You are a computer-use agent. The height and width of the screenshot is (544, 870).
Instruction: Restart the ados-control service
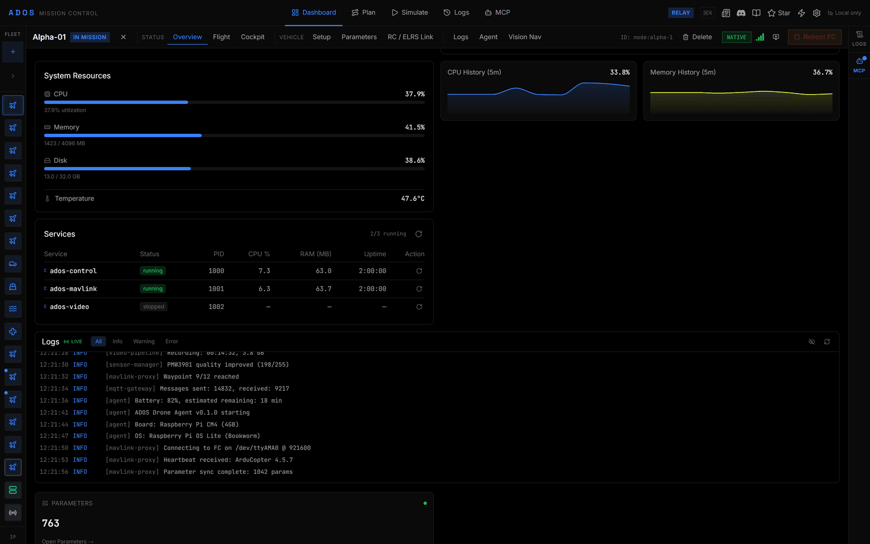coord(419,271)
